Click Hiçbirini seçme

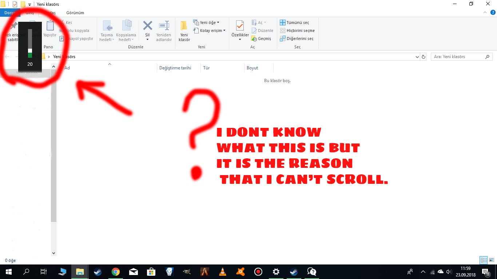click(297, 31)
